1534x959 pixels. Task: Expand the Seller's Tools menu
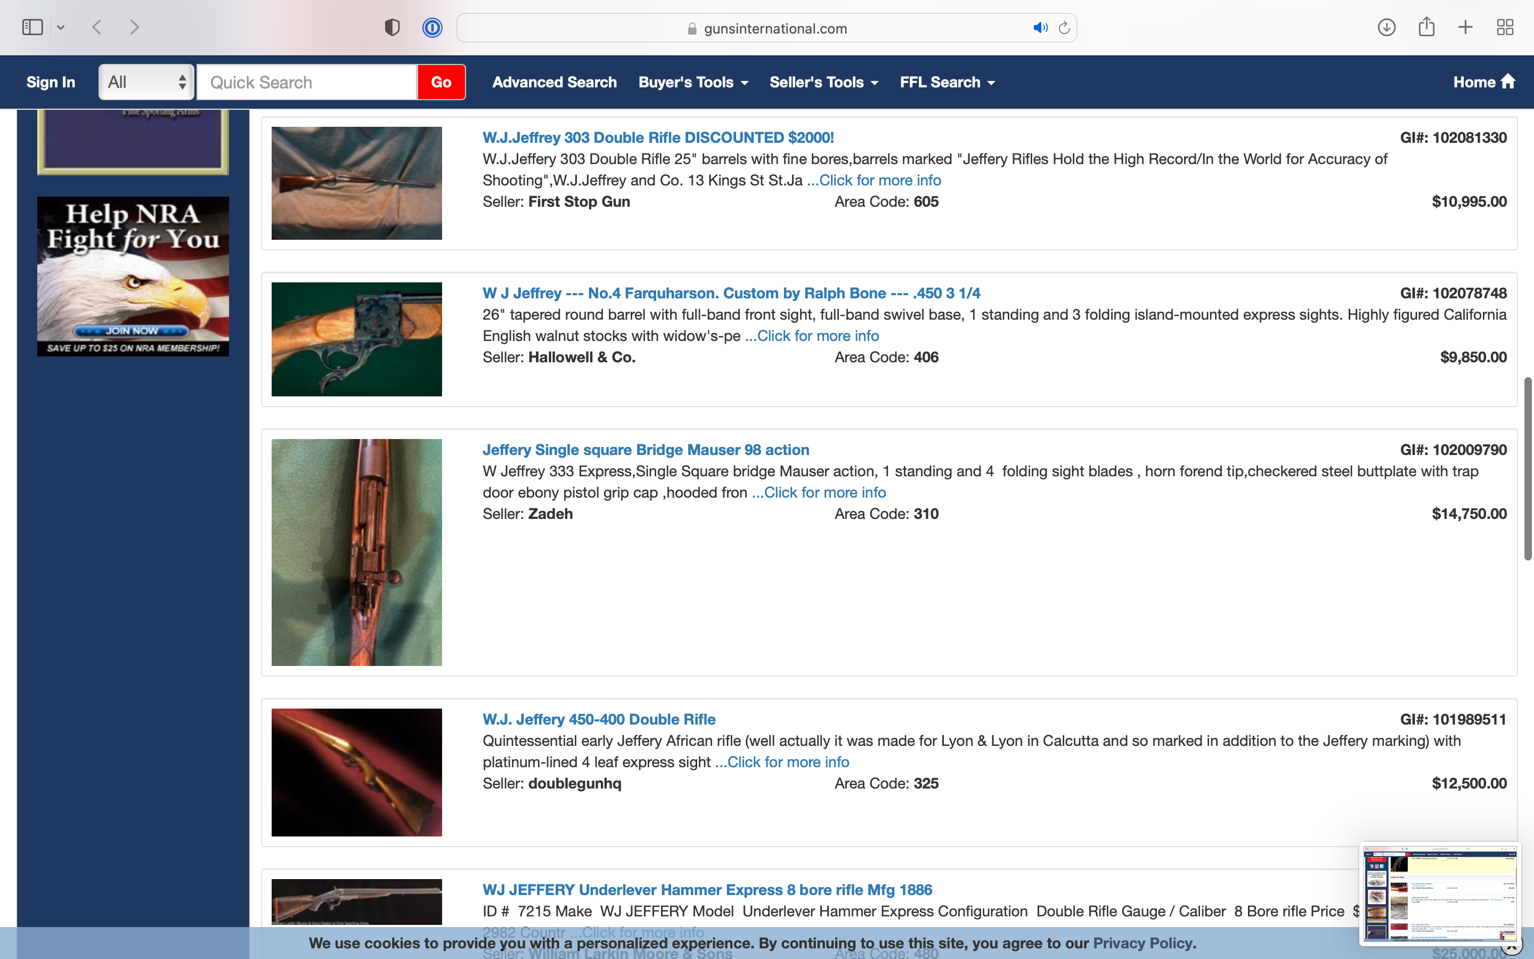(x=823, y=82)
